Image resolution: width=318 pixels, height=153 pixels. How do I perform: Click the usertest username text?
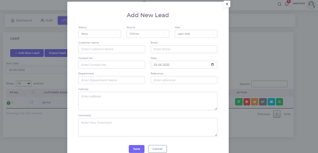[x=299, y=3]
